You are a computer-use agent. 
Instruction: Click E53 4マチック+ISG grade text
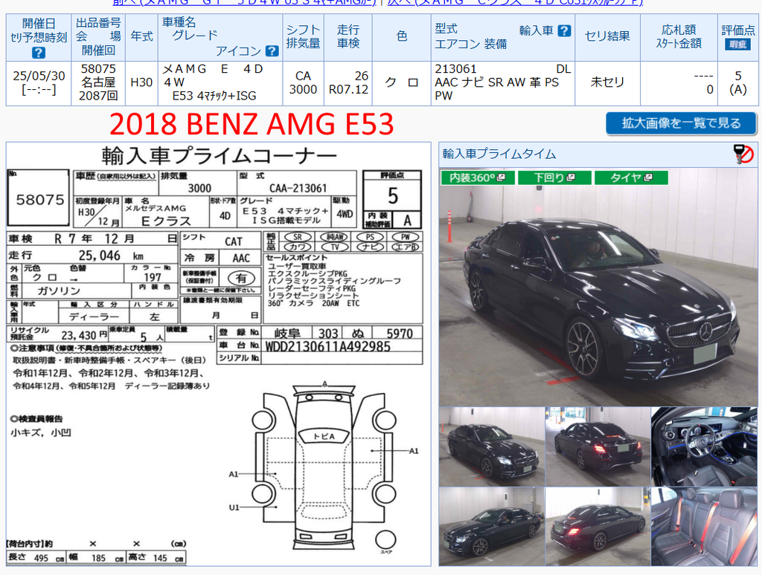[214, 96]
